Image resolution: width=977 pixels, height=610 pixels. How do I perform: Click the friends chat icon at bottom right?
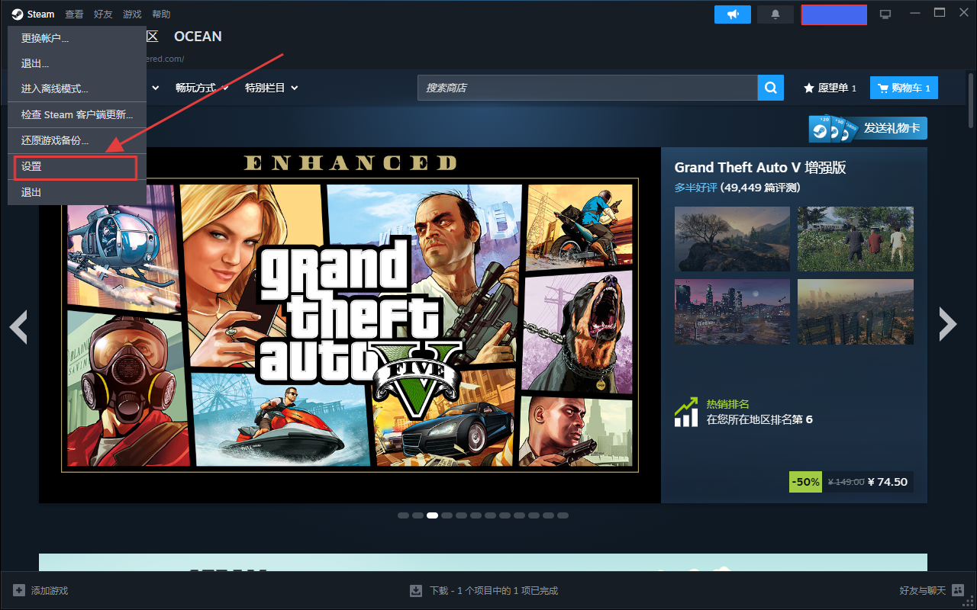(958, 590)
